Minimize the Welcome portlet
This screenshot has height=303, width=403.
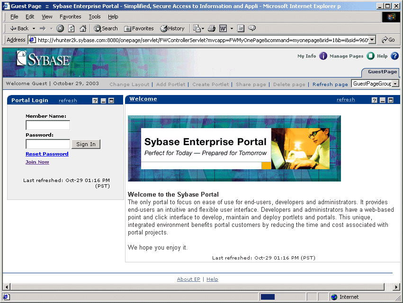[x=383, y=100]
